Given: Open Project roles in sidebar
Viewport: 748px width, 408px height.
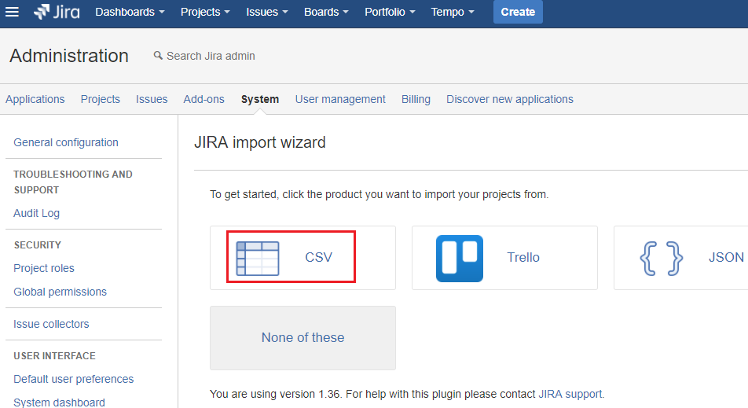Looking at the screenshot, I should pos(44,268).
